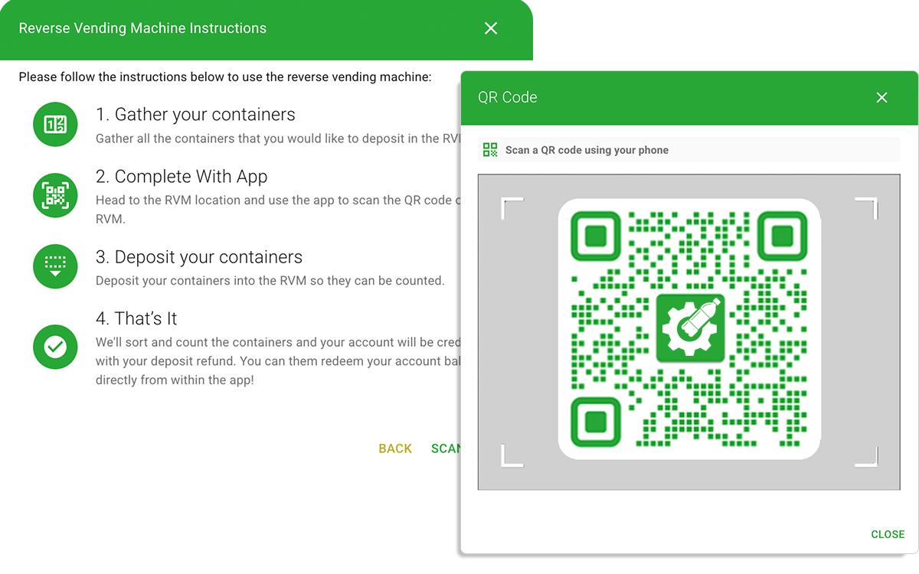
Task: Close the QR Code dialog with X
Action: point(881,97)
